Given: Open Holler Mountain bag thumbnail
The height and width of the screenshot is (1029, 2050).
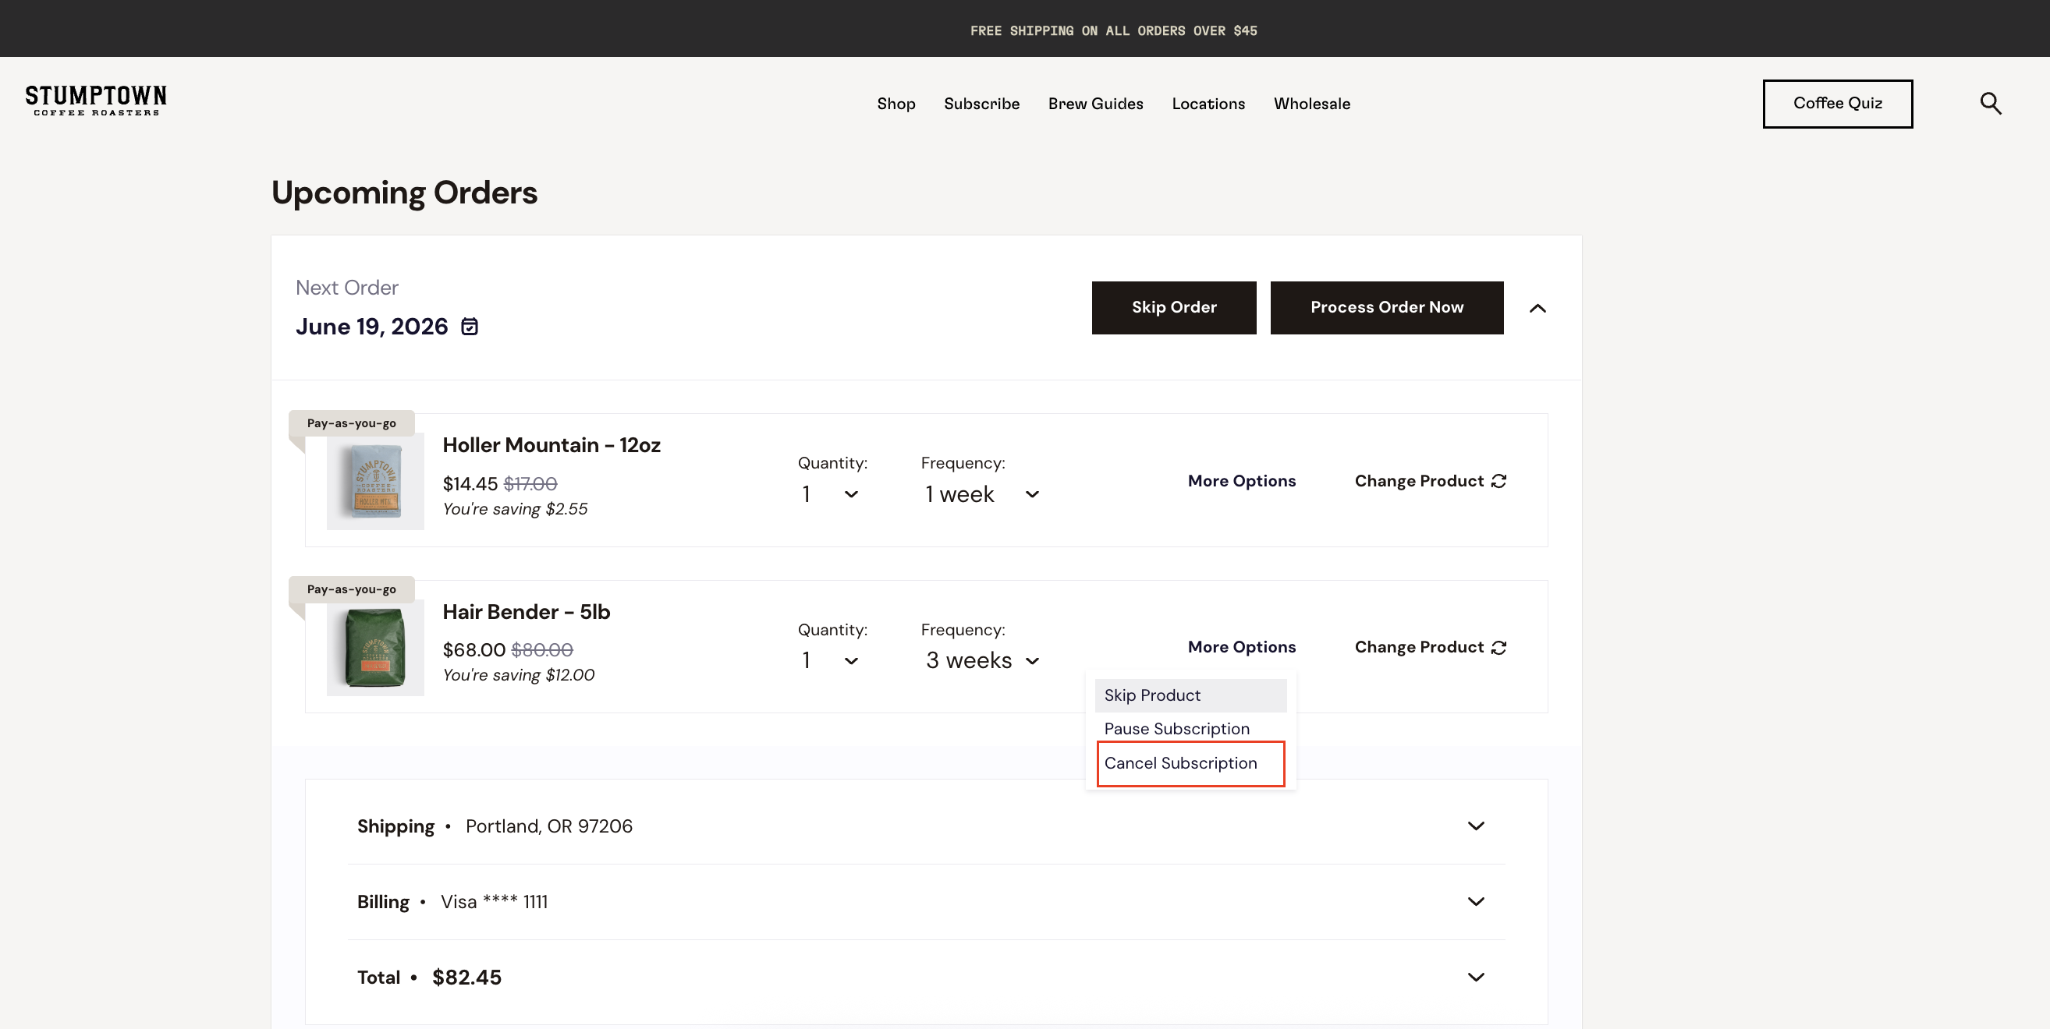Looking at the screenshot, I should point(376,482).
